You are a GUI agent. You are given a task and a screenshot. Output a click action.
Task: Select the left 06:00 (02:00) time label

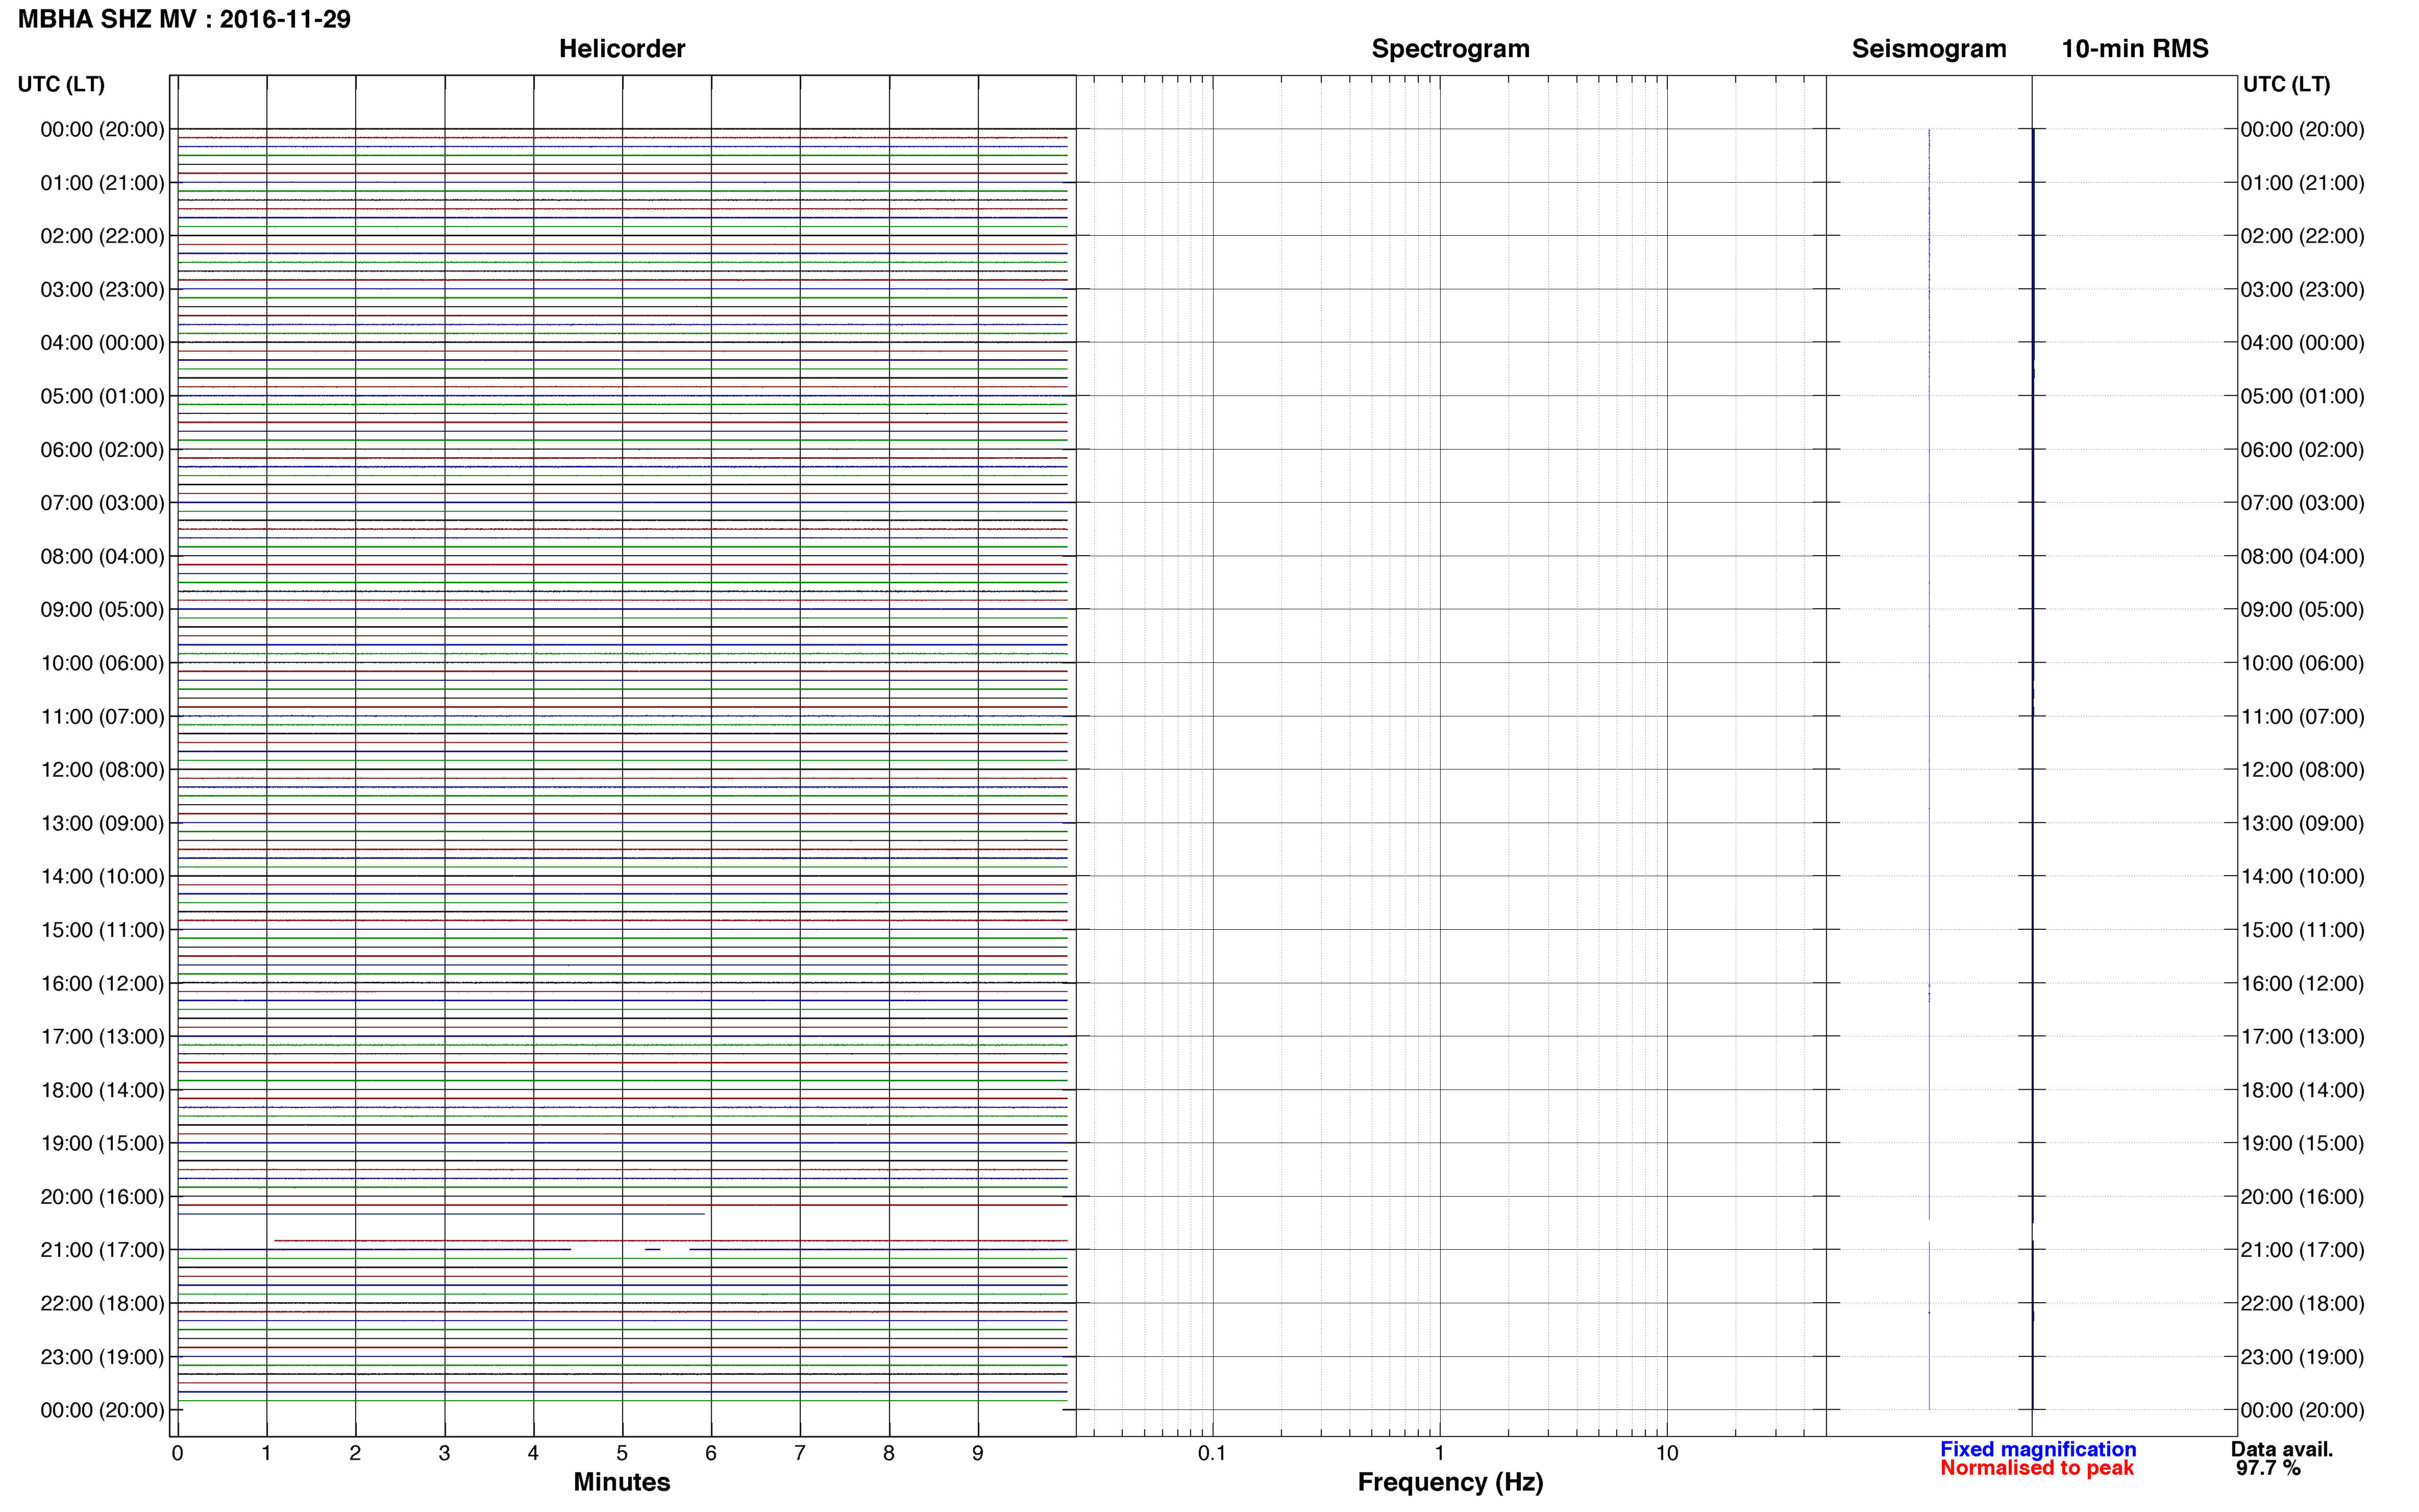pyautogui.click(x=102, y=450)
